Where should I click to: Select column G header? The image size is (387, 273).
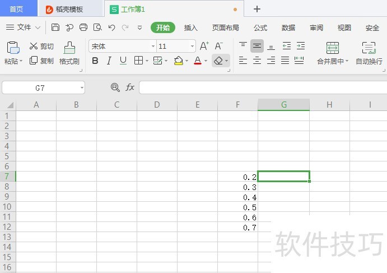284,105
